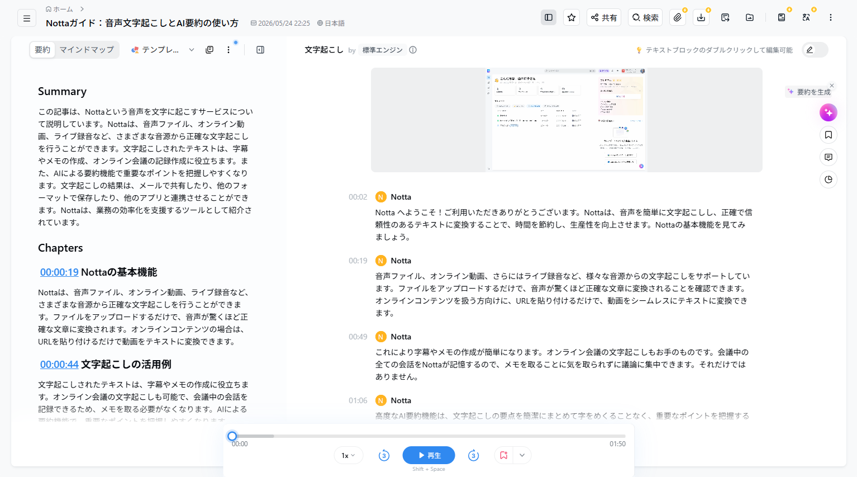Click the download export icon

pos(701,17)
